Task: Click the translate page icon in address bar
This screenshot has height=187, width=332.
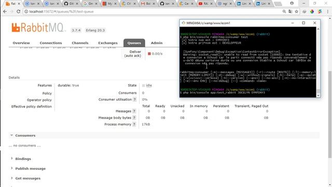Action: pos(290,11)
